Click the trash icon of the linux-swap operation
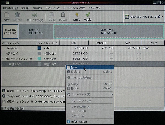This screenshot has width=165, height=125. (x=4, y=91)
